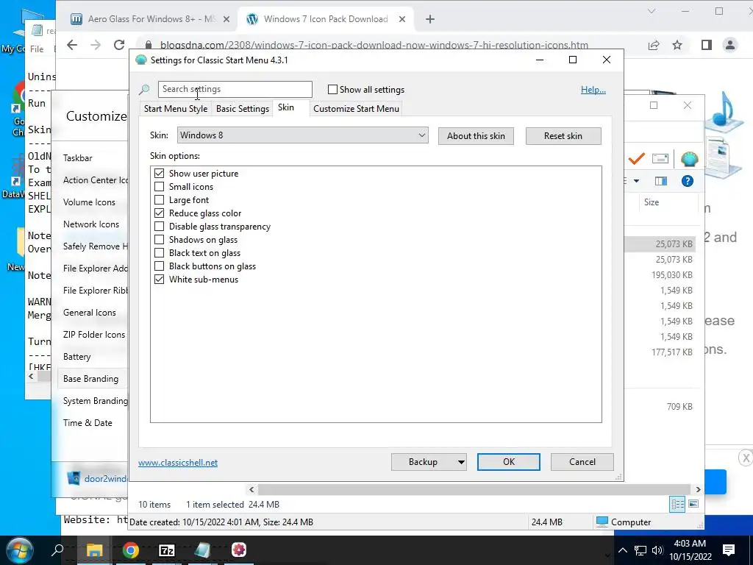Open Chrome tab search chevron
Viewport: 753px width, 565px height.
click(x=652, y=11)
